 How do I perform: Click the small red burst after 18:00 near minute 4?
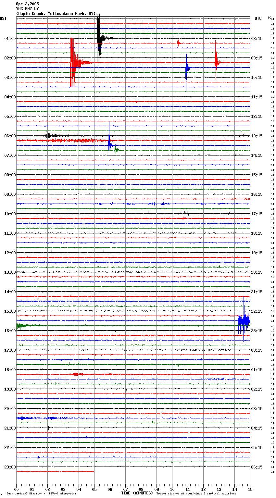coord(77,374)
